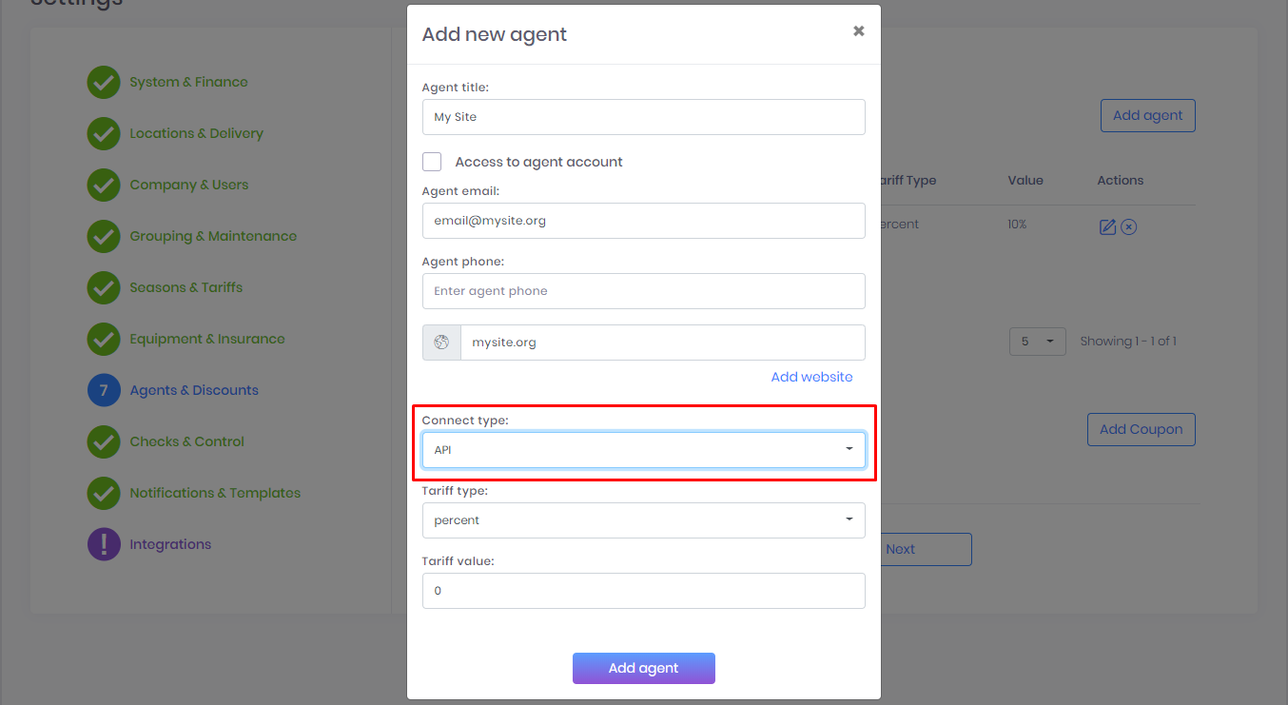1288x705 pixels.
Task: Click the checkmark icon beside Seasons & Tariffs
Action: [x=104, y=287]
